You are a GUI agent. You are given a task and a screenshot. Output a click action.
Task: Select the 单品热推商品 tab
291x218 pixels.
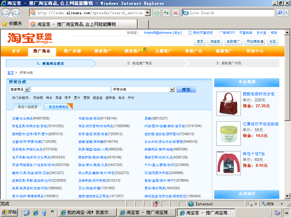click(59, 107)
